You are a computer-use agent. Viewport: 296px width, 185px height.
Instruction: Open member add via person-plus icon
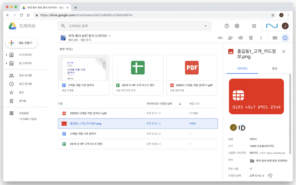[x=230, y=38]
